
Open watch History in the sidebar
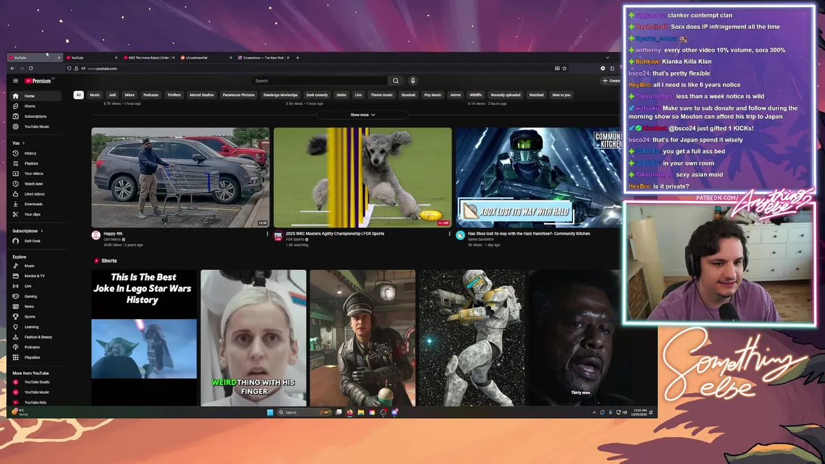point(36,153)
